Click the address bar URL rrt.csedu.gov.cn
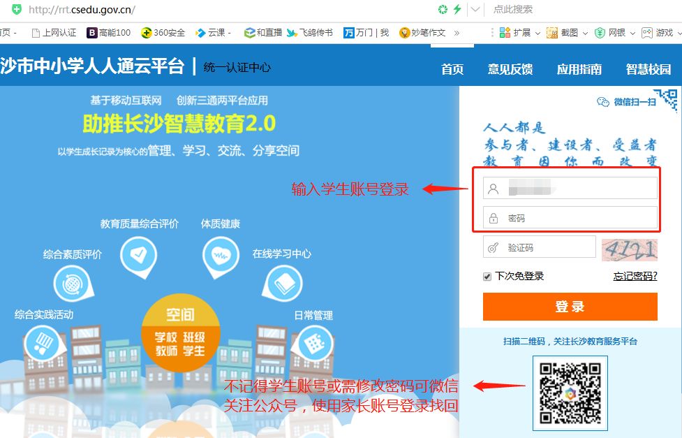The height and width of the screenshot is (438, 682). [82, 10]
